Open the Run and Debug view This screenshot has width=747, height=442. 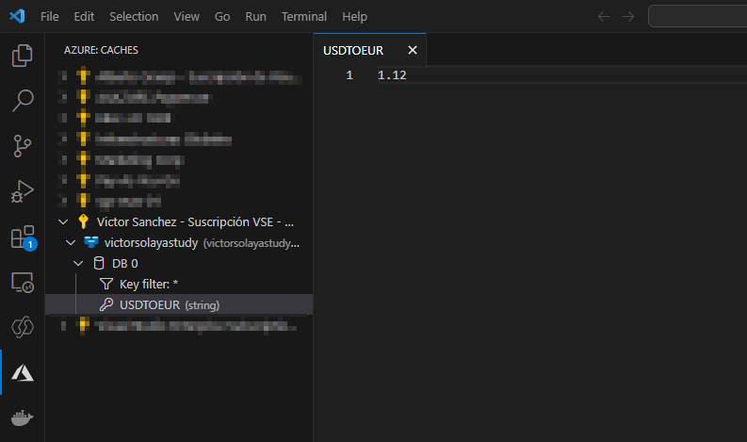22,191
